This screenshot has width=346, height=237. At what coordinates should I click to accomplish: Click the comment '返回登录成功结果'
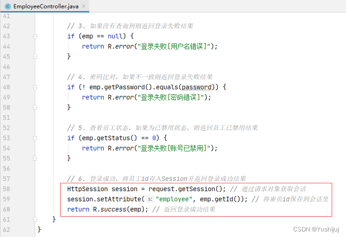(189, 209)
